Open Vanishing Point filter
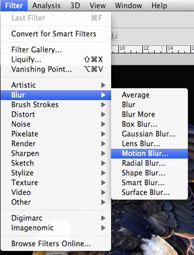 [x=56, y=69]
